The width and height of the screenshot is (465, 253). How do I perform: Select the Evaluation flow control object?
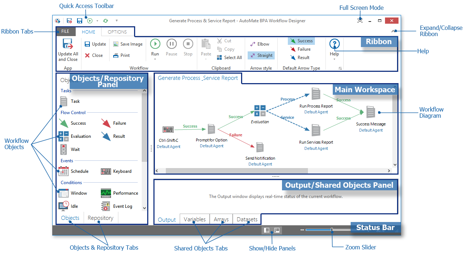pyautogui.click(x=80, y=136)
